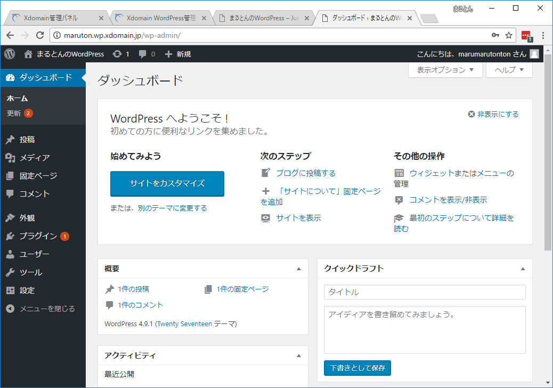Click the pages icon beside 固定ページ
Image resolution: width=553 pixels, height=388 pixels.
coord(10,176)
